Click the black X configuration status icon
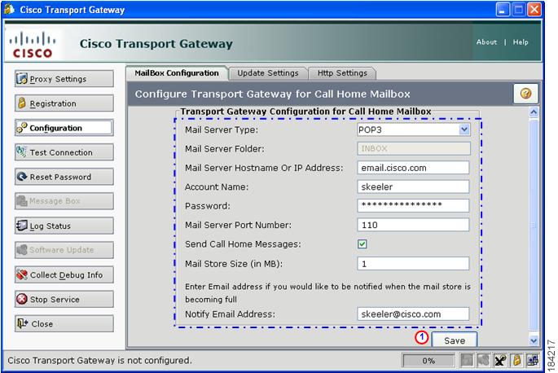This screenshot has height=373, width=558. (500, 361)
